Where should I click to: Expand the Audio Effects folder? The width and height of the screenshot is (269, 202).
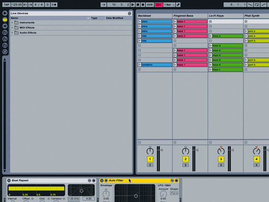[x=12, y=32]
